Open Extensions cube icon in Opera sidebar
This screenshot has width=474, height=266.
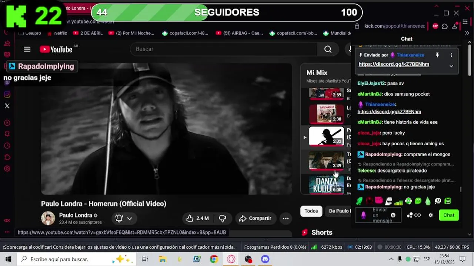point(7,157)
